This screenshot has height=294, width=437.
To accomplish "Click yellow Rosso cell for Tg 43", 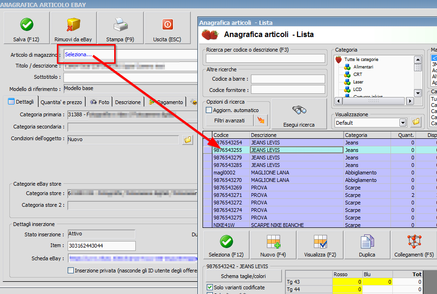I will click(x=347, y=282).
